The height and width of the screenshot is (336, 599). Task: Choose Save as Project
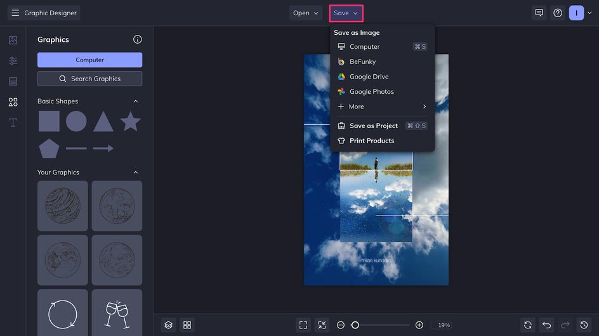(382, 126)
